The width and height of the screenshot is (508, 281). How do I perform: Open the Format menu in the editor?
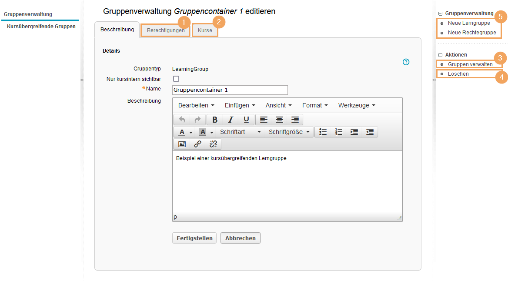(x=314, y=105)
